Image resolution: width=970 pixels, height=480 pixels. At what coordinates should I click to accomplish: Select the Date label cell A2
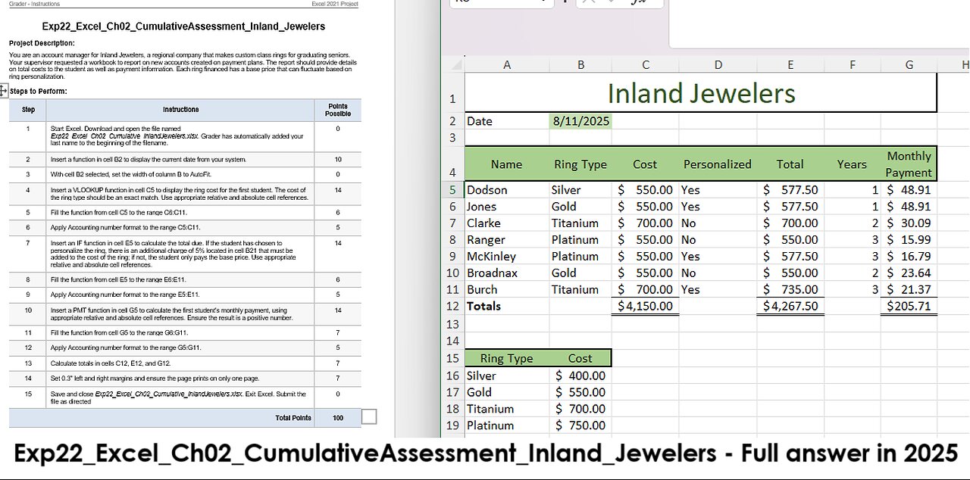tap(507, 121)
